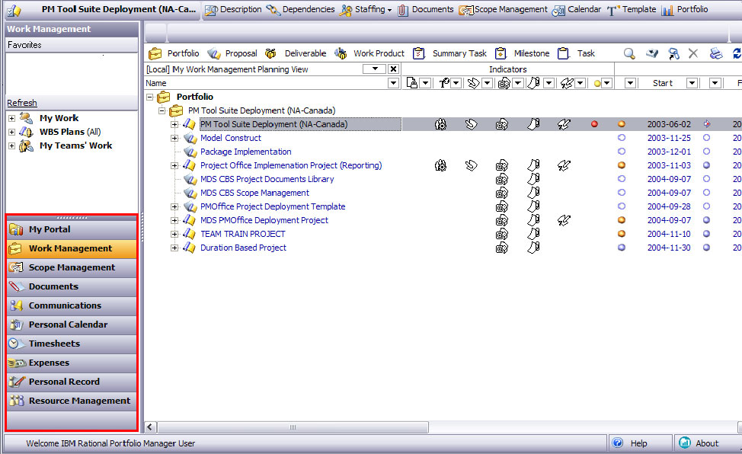
Task: Click the Portfolio chart icon in the top toolbar
Action: (x=667, y=10)
